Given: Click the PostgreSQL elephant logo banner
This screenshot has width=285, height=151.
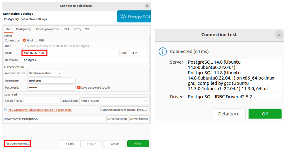Looking at the screenshot, I should click(134, 17).
